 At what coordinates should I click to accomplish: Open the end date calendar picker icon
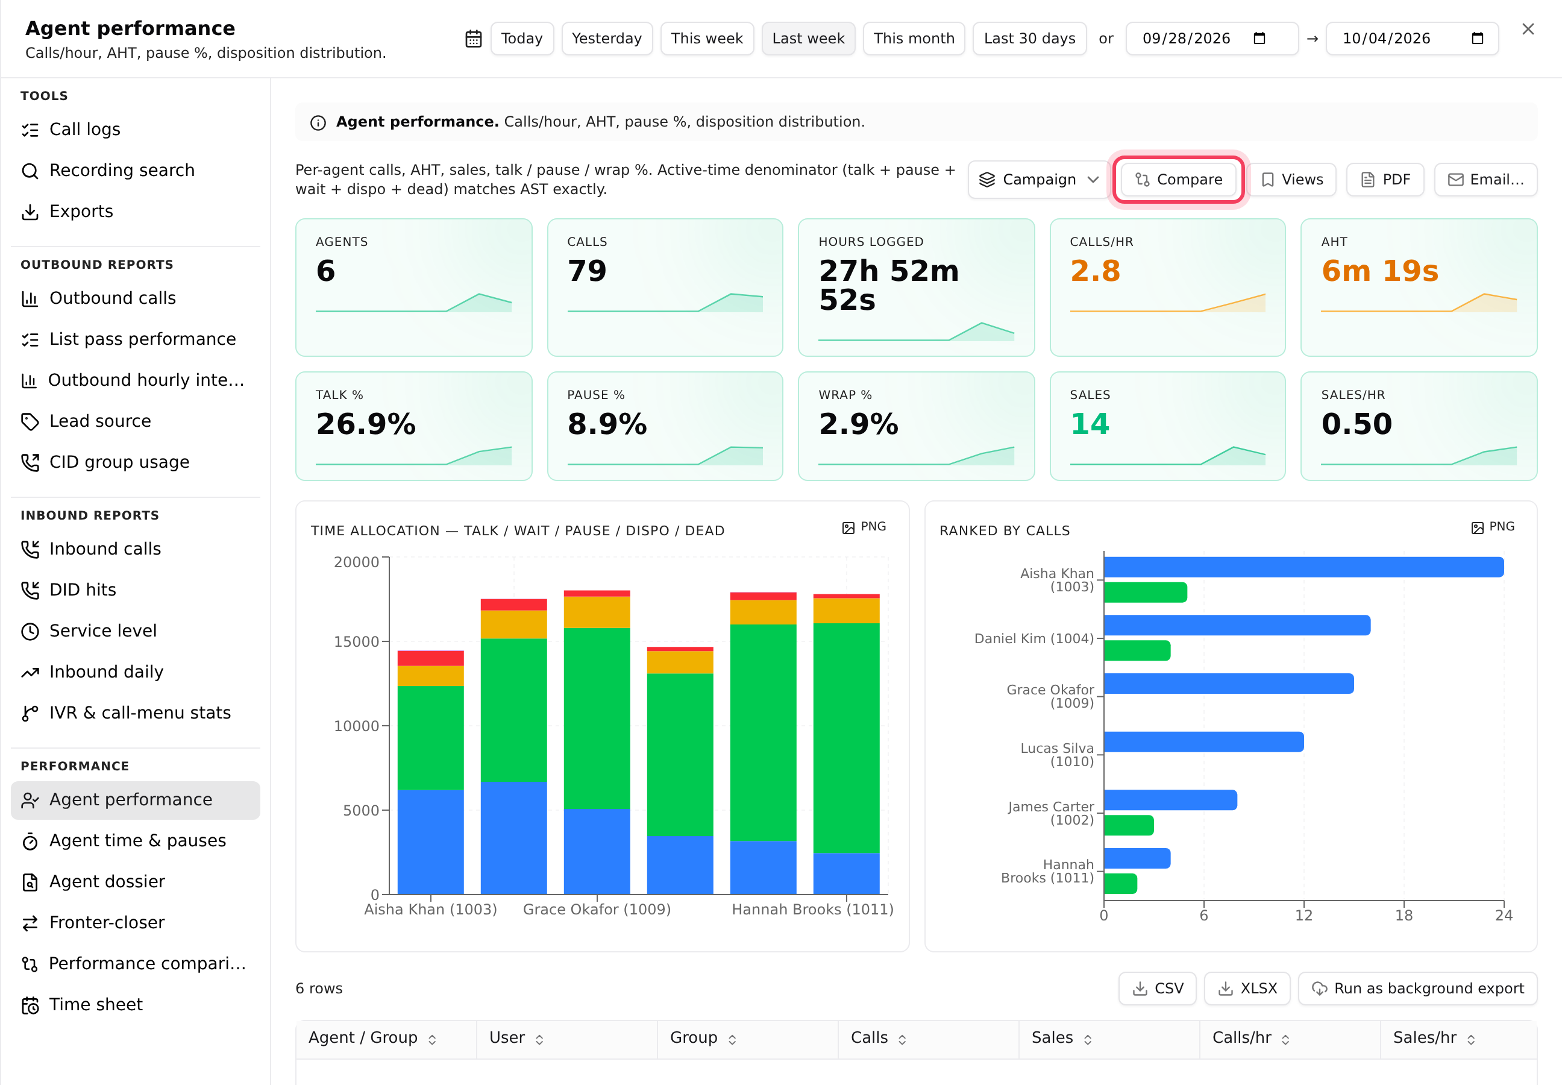pyautogui.click(x=1477, y=38)
